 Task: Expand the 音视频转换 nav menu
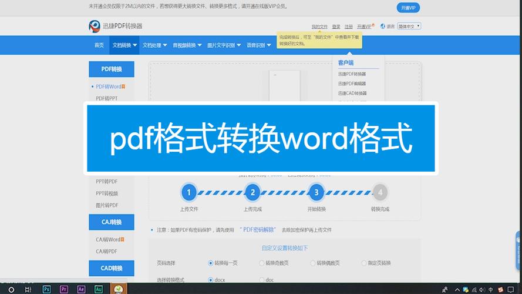(x=187, y=45)
